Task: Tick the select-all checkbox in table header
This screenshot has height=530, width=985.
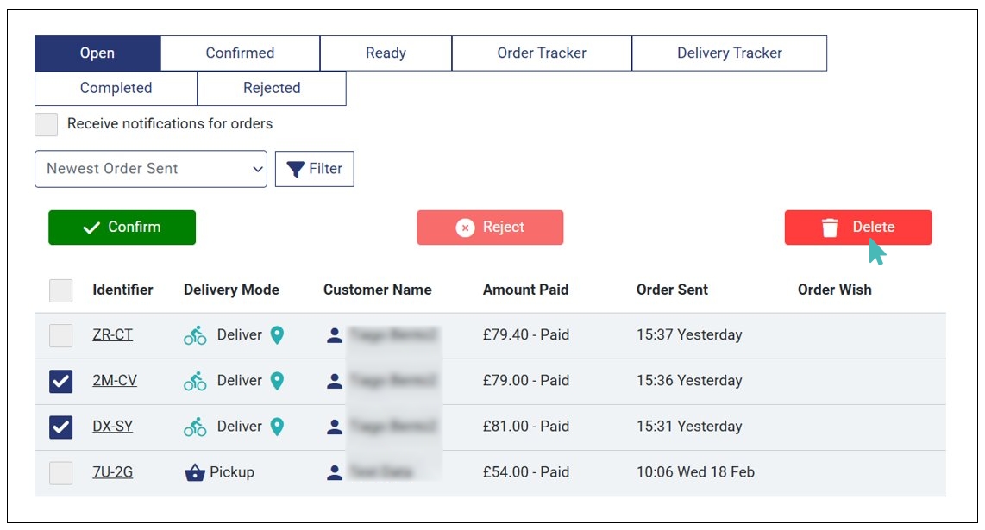Action: [61, 290]
